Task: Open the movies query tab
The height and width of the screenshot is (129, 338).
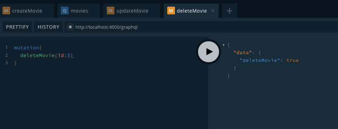Action: (78, 10)
